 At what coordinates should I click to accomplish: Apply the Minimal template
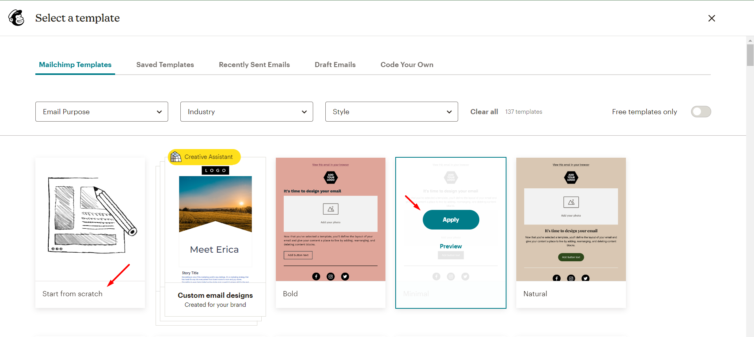click(x=451, y=220)
